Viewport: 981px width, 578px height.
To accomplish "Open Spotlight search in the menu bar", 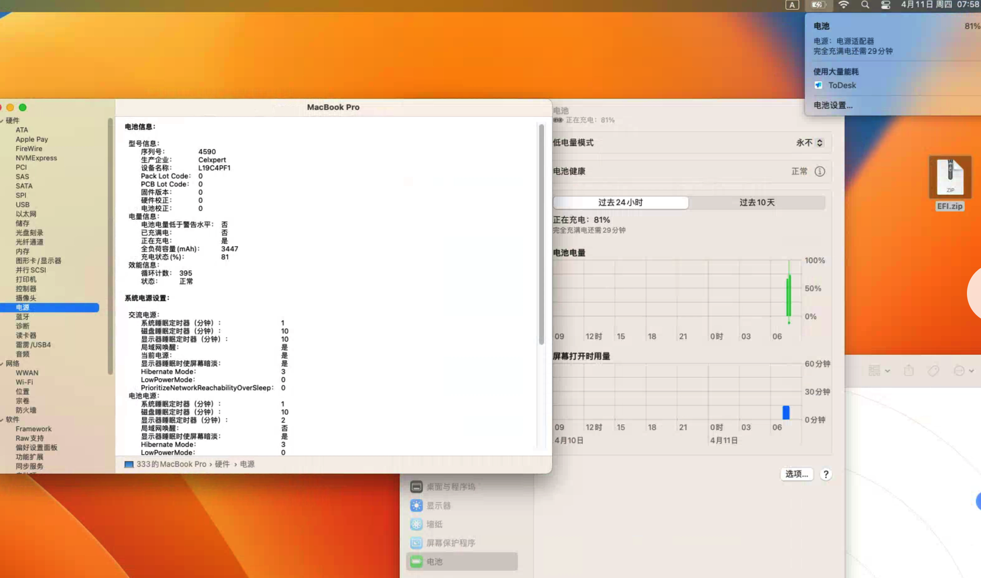I will coord(865,5).
